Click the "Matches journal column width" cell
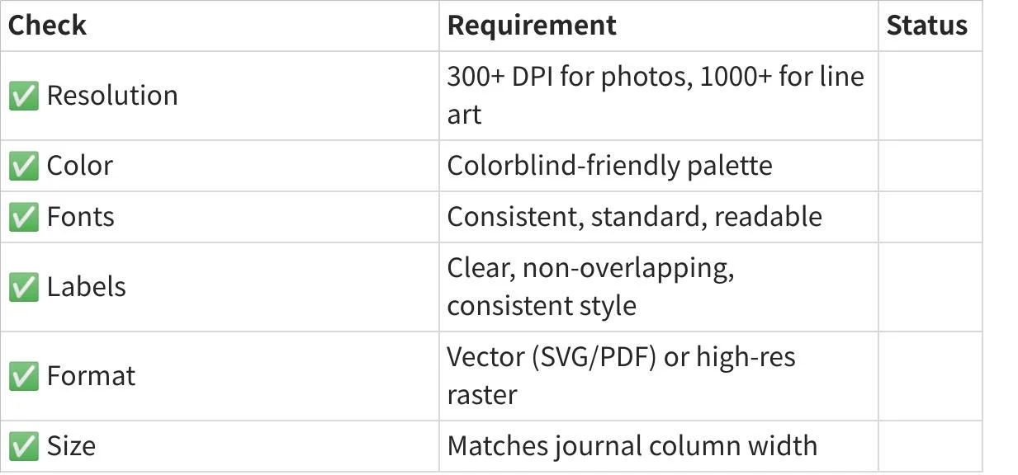1018x475 pixels. coord(632,446)
